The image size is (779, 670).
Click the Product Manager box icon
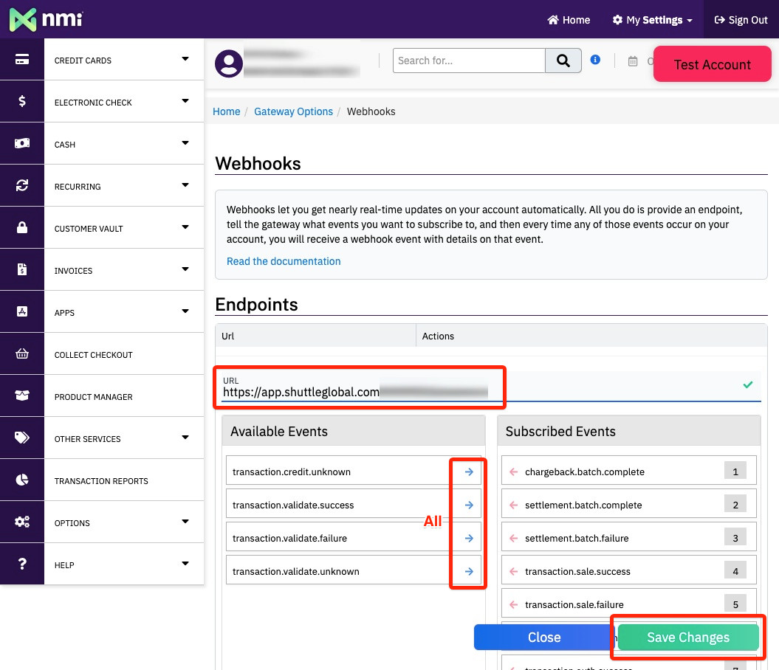coord(22,396)
